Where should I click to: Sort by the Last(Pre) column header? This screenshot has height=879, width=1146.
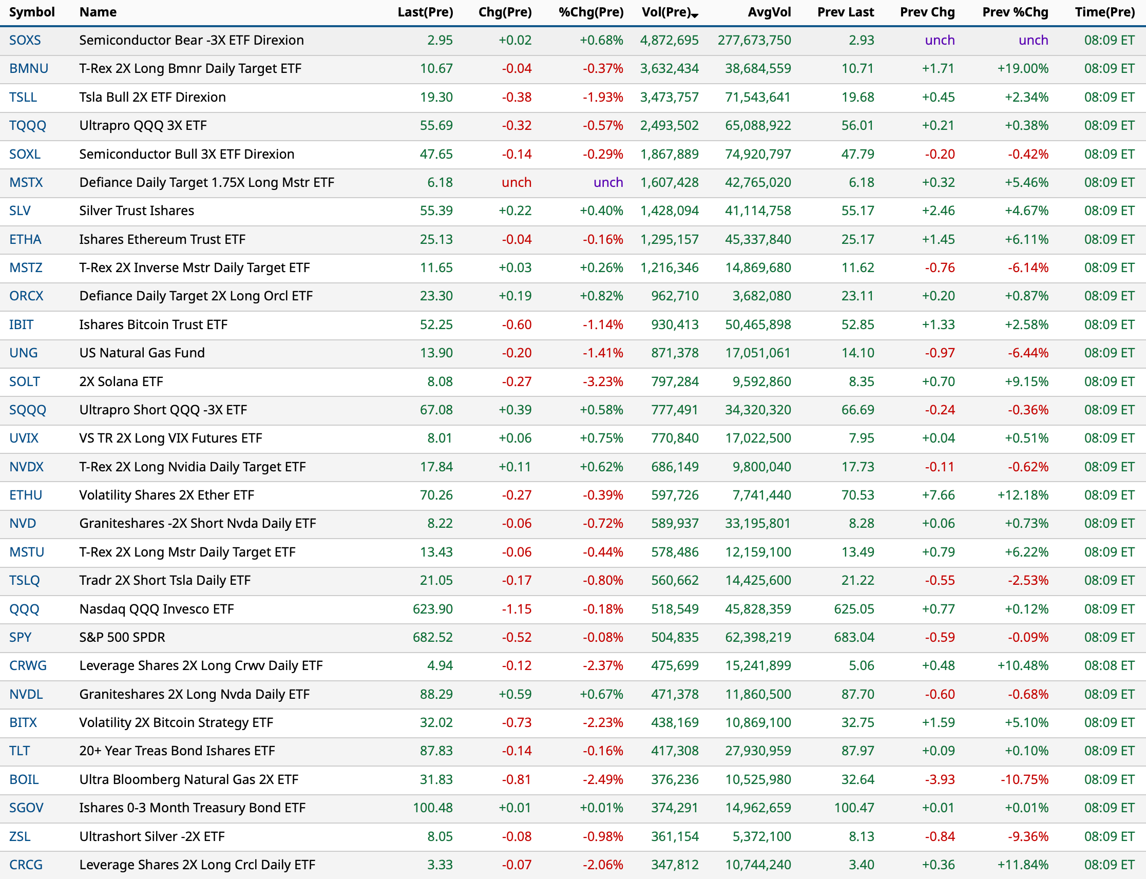pos(425,12)
